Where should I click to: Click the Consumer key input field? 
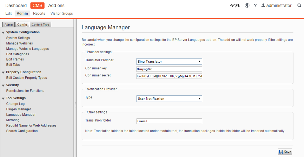[169, 69]
